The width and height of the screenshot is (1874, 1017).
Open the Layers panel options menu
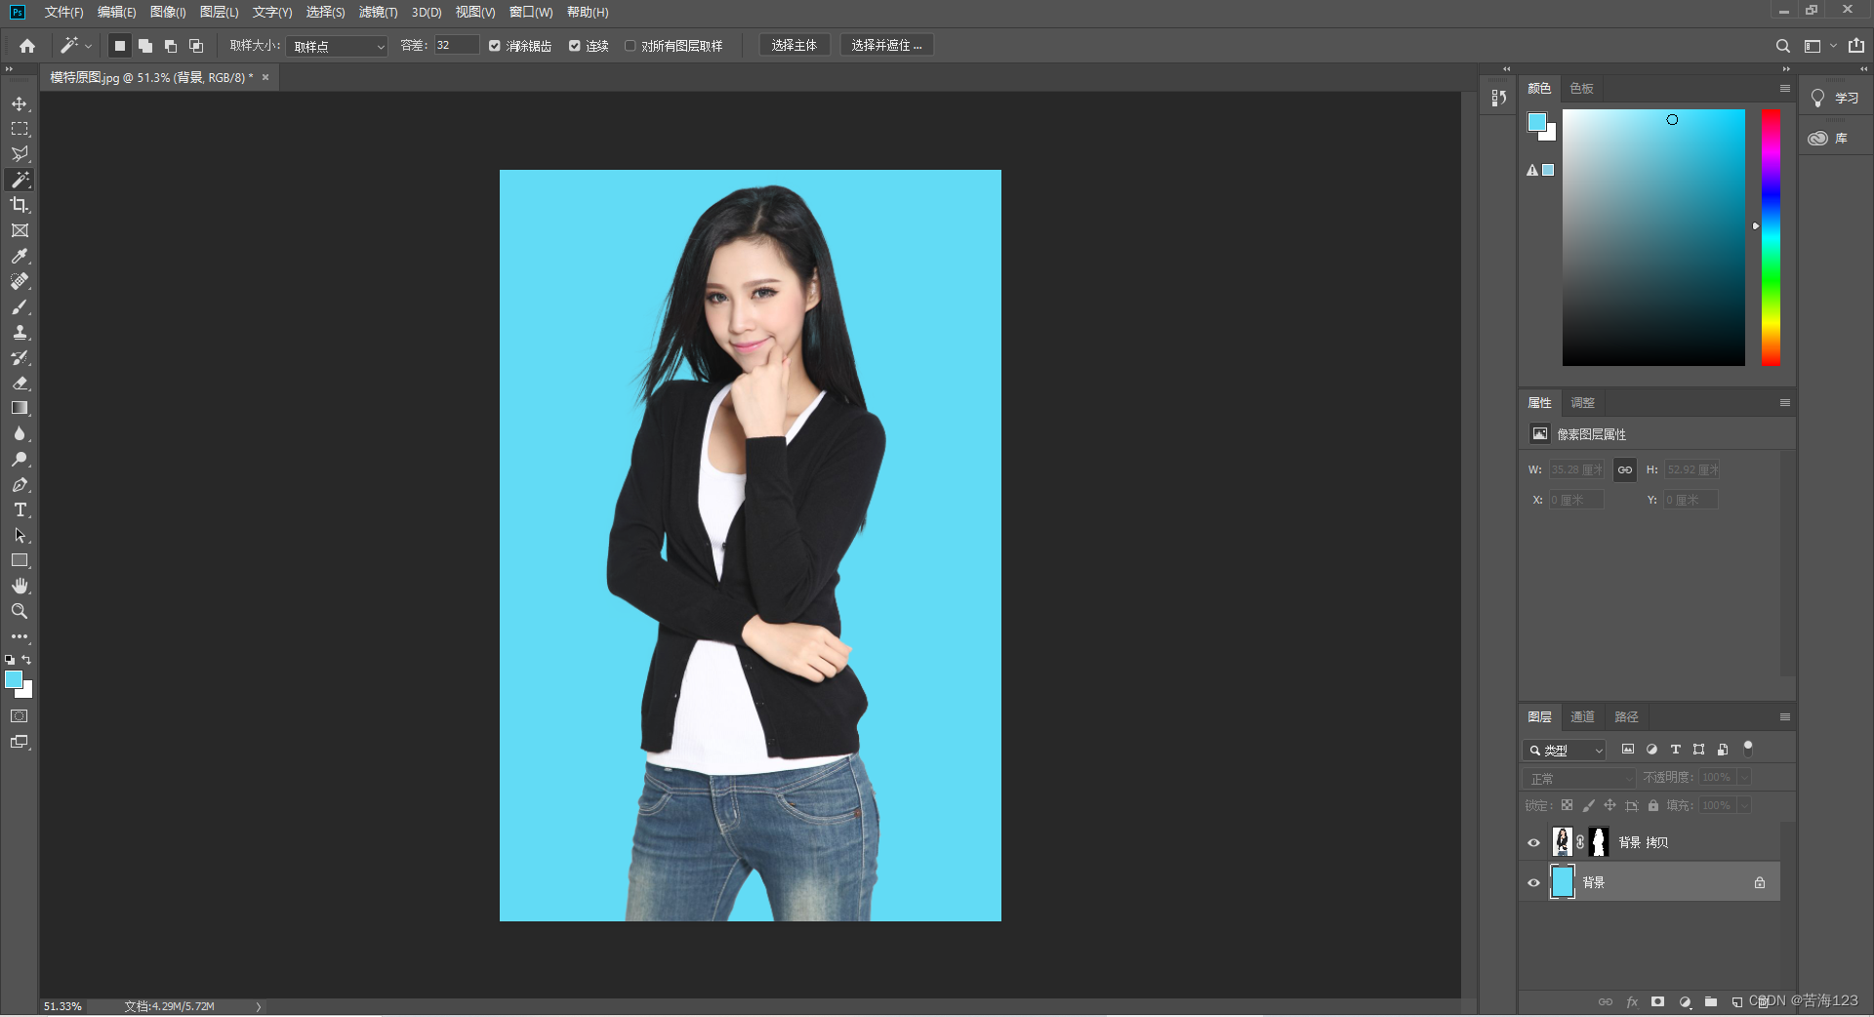coord(1784,717)
